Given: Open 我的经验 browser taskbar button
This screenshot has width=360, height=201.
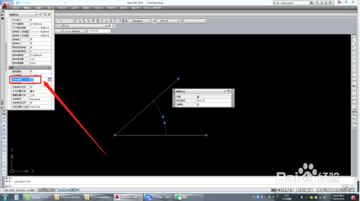Looking at the screenshot, I should pyautogui.click(x=37, y=197).
